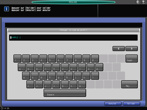Tap the Espace space bar
This screenshot has width=147, height=110.
tap(65, 93)
